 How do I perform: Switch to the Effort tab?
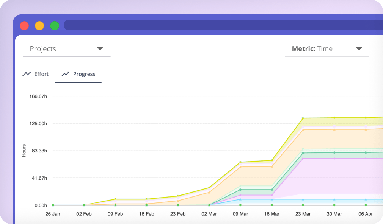36,74
